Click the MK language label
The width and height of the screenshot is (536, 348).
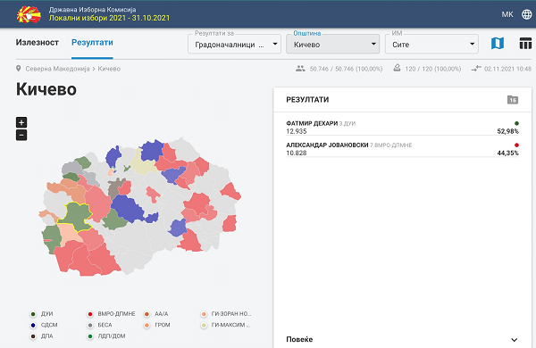tap(507, 14)
